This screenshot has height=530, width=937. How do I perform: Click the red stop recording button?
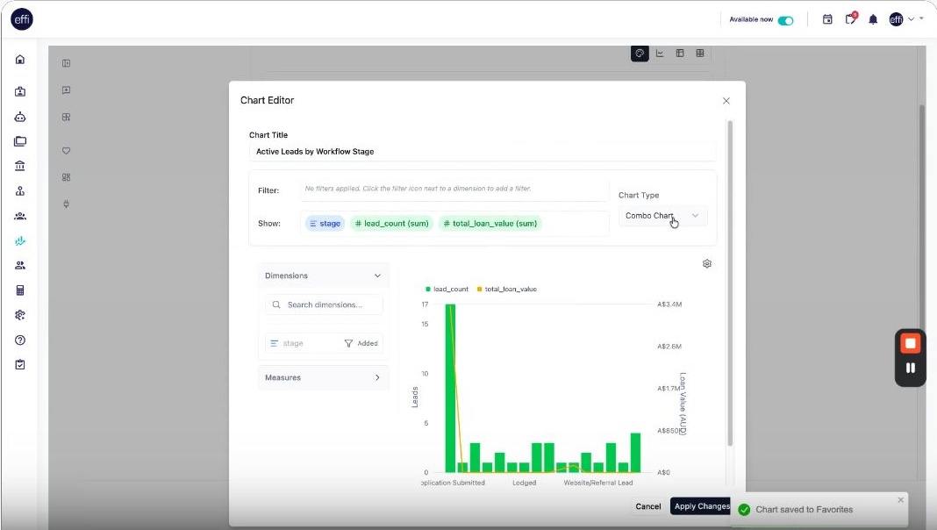910,343
